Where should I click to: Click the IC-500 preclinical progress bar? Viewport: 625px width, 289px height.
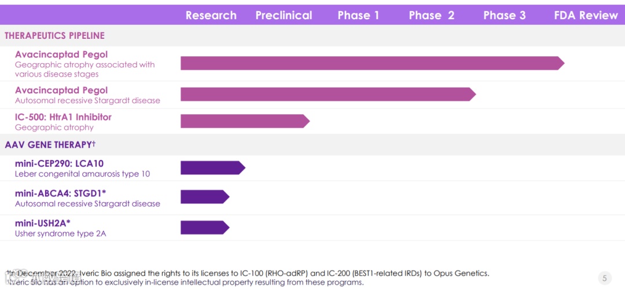[x=244, y=121]
